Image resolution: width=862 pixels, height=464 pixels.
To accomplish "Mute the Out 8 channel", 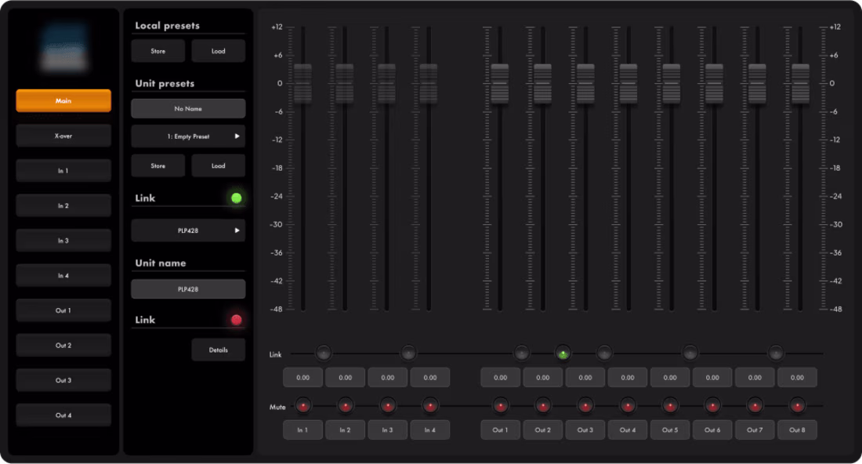I will (798, 406).
